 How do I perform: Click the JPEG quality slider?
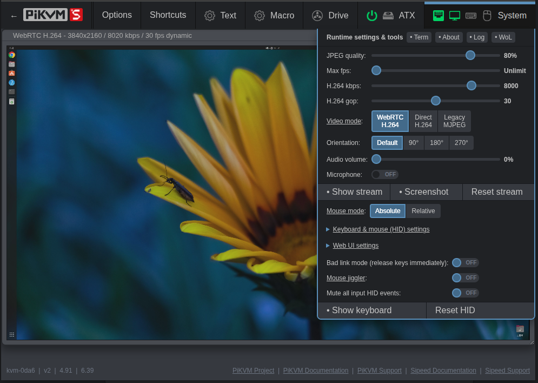[436, 55]
